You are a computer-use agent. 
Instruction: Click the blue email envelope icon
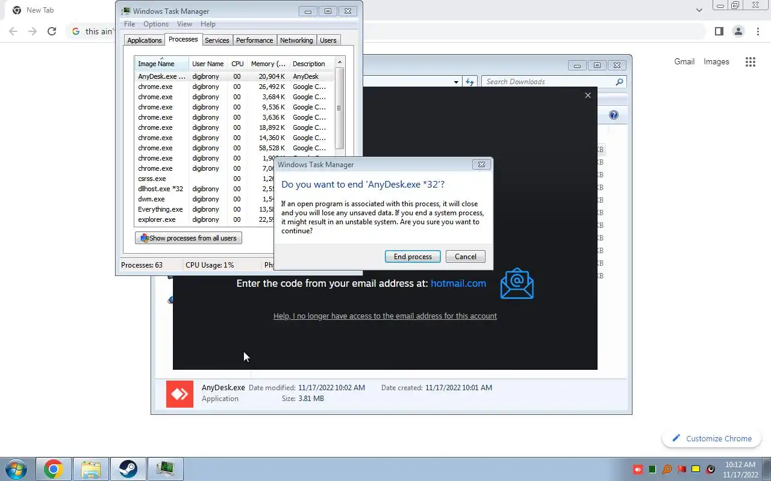click(x=517, y=283)
